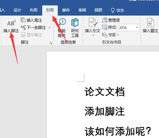Open the Next Footnote dropdown arrow

tap(50, 28)
